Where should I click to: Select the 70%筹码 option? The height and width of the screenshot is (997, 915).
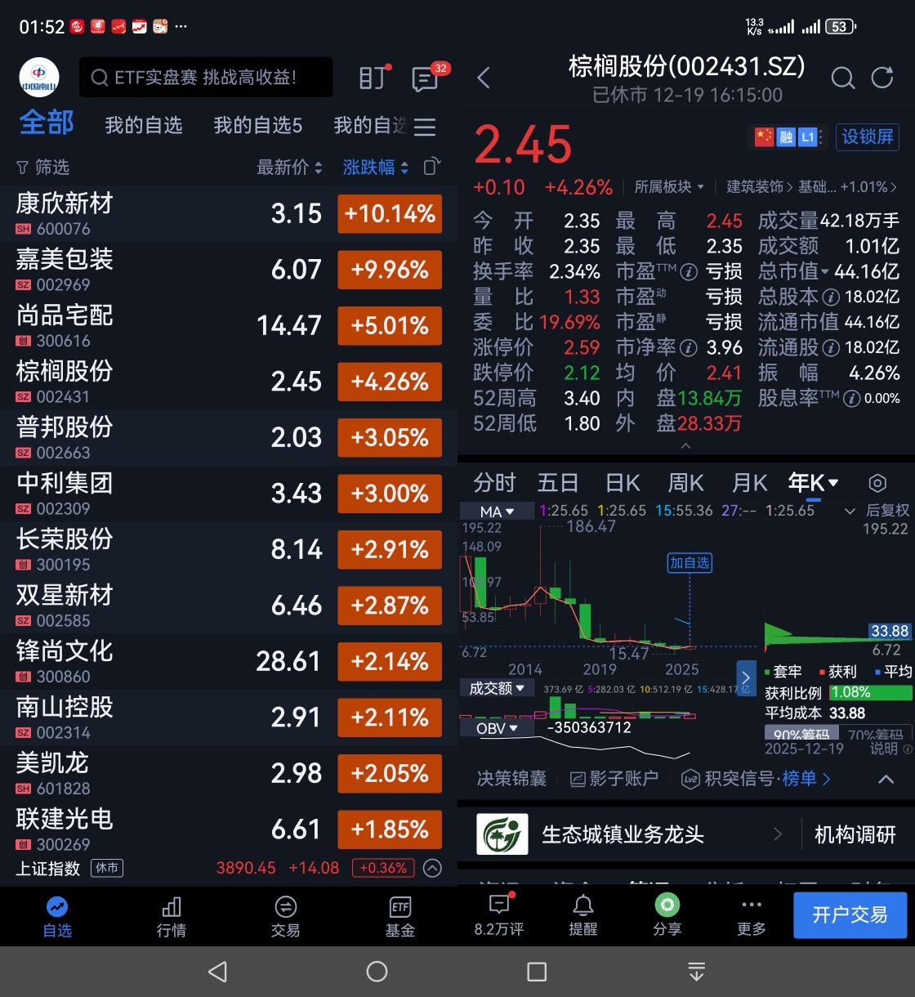point(876,734)
